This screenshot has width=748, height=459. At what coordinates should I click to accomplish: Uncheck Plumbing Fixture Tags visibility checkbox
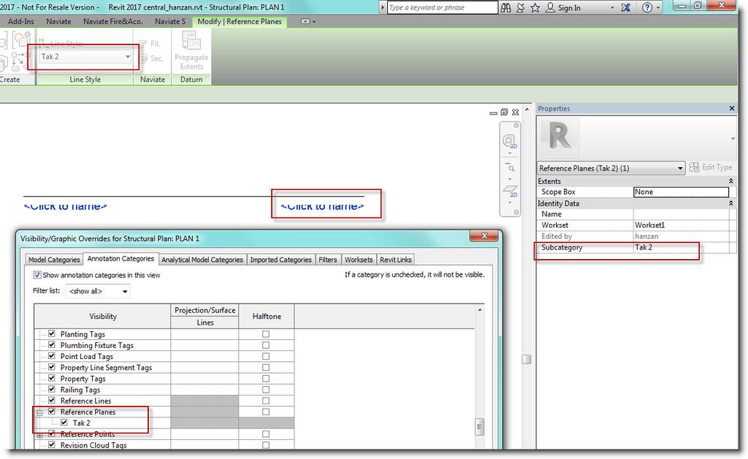52,344
